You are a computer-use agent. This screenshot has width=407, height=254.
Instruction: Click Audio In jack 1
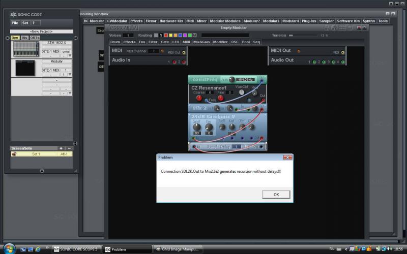(175, 62)
